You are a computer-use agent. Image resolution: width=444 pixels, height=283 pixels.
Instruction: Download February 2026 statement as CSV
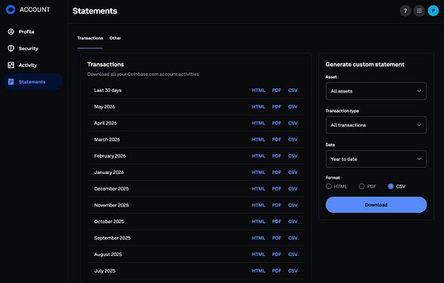click(293, 156)
